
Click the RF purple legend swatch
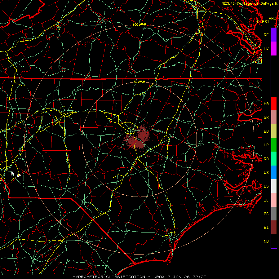click(274, 35)
